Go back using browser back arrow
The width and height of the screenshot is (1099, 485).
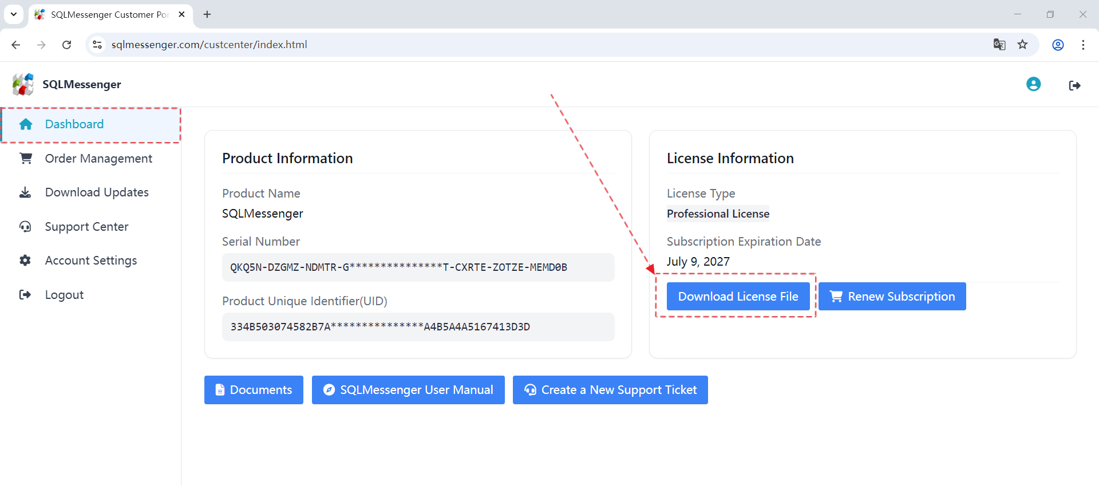(16, 45)
